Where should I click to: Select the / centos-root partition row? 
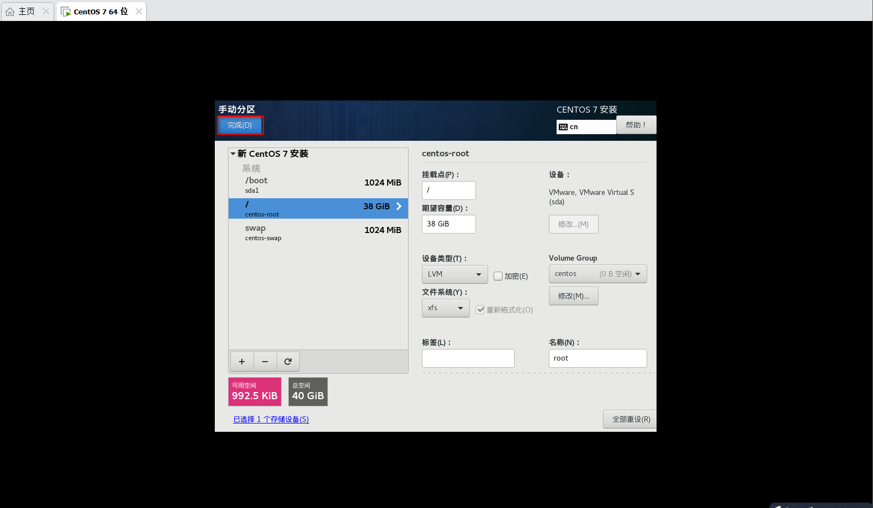coord(318,209)
